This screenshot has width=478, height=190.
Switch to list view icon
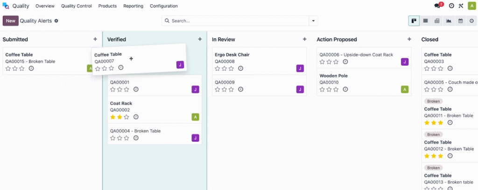point(426,21)
